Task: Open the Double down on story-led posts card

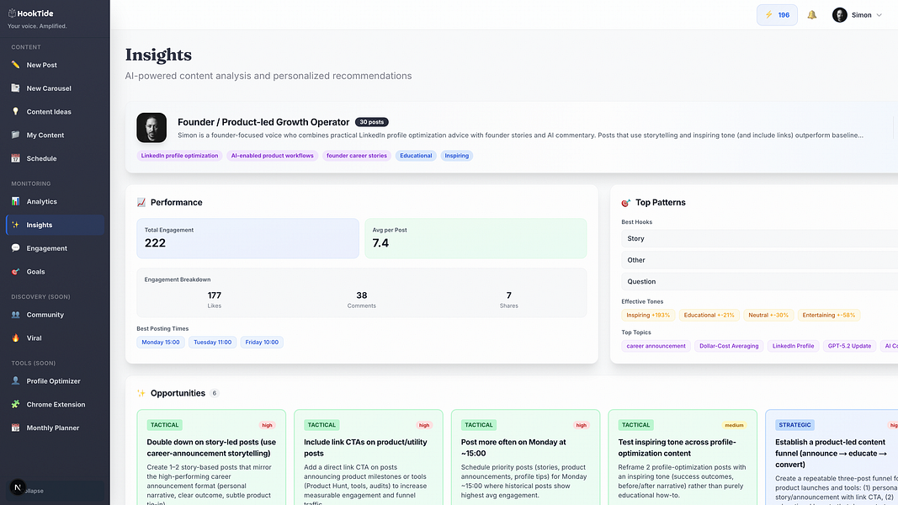Action: point(211,457)
